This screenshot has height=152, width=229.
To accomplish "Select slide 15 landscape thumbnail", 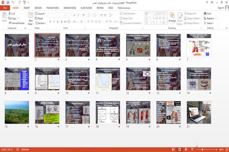I will coord(17,112).
